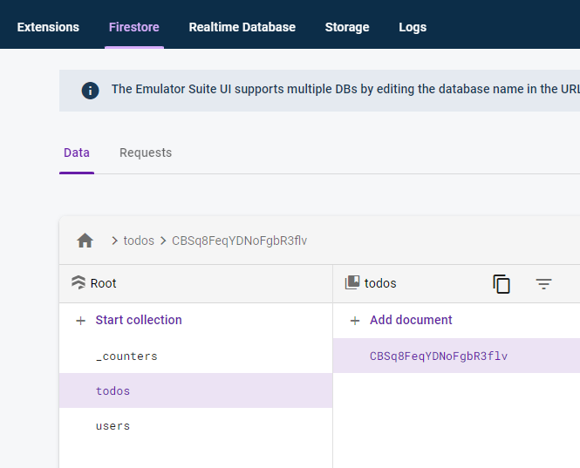
Task: Click the breadcrumb chevron before todos
Action: [114, 241]
